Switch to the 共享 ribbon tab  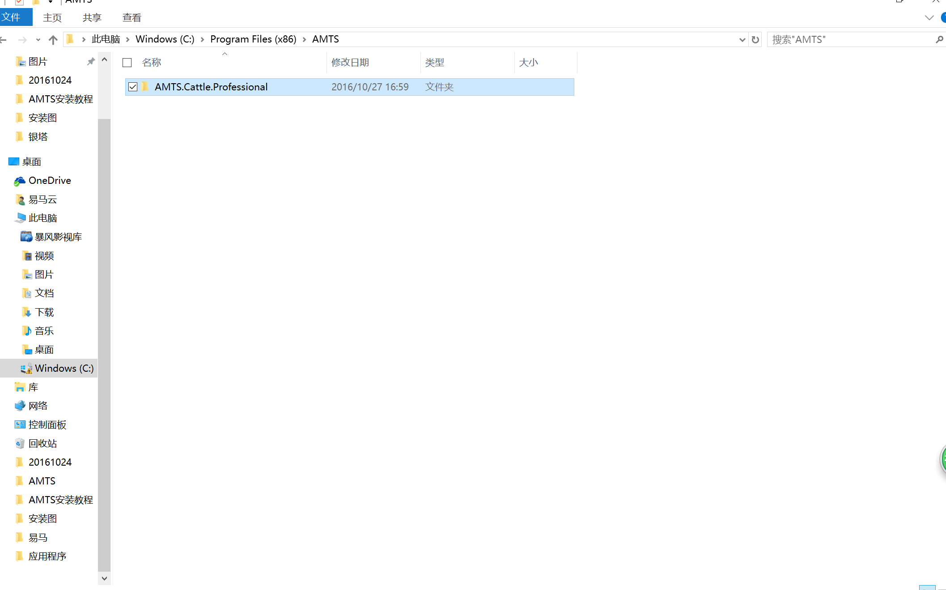click(x=92, y=17)
